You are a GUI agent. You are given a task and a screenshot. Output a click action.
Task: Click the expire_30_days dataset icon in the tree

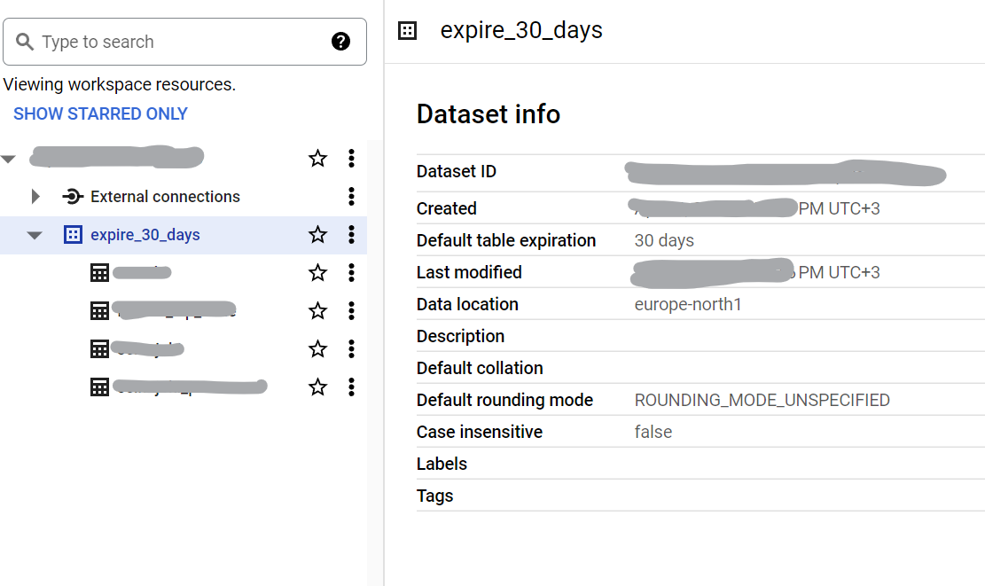pos(73,235)
